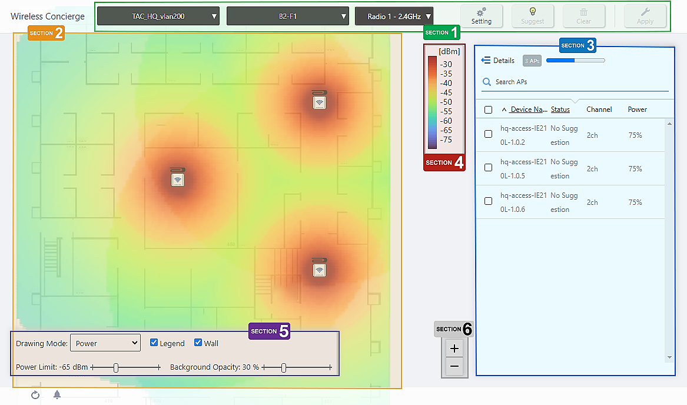Uncheck the Wall checkbox

(198, 343)
